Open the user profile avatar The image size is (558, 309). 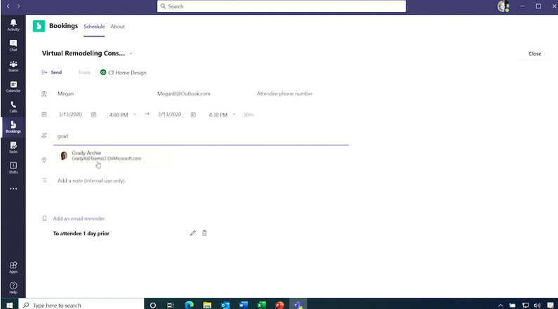tap(503, 6)
